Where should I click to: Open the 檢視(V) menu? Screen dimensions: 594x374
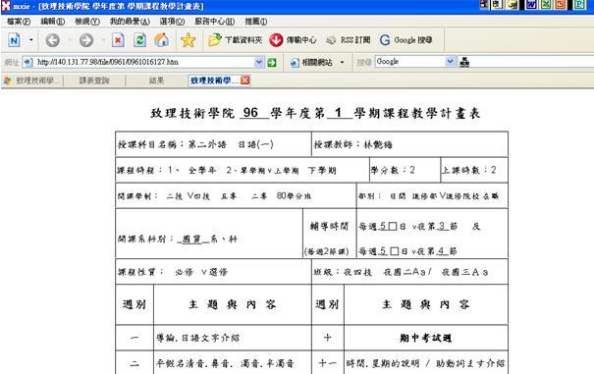pyautogui.click(x=87, y=22)
